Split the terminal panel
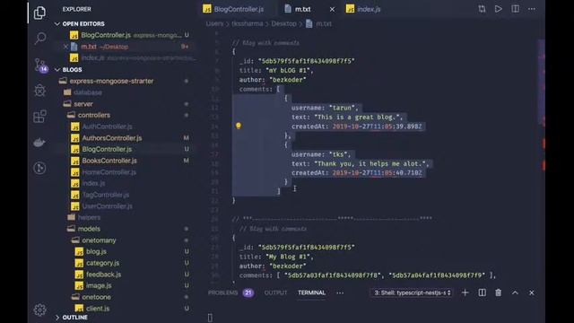The image size is (574, 323). coord(483,292)
